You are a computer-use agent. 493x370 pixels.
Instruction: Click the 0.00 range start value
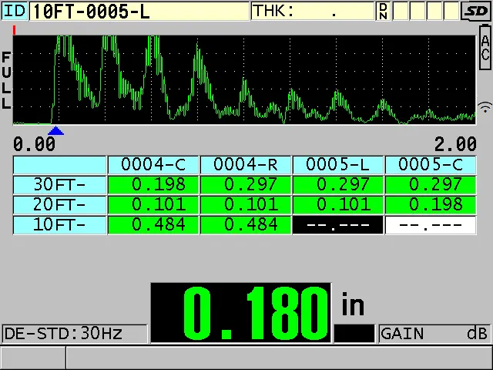pyautogui.click(x=34, y=144)
